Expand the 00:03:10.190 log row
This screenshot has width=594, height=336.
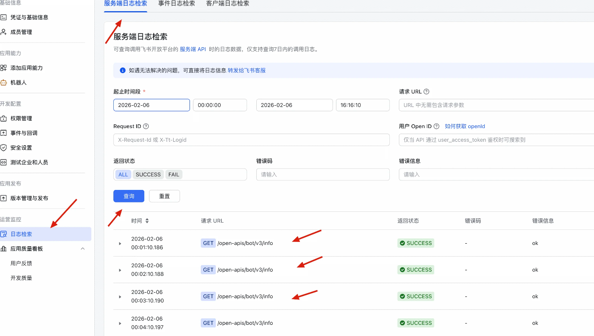120,296
